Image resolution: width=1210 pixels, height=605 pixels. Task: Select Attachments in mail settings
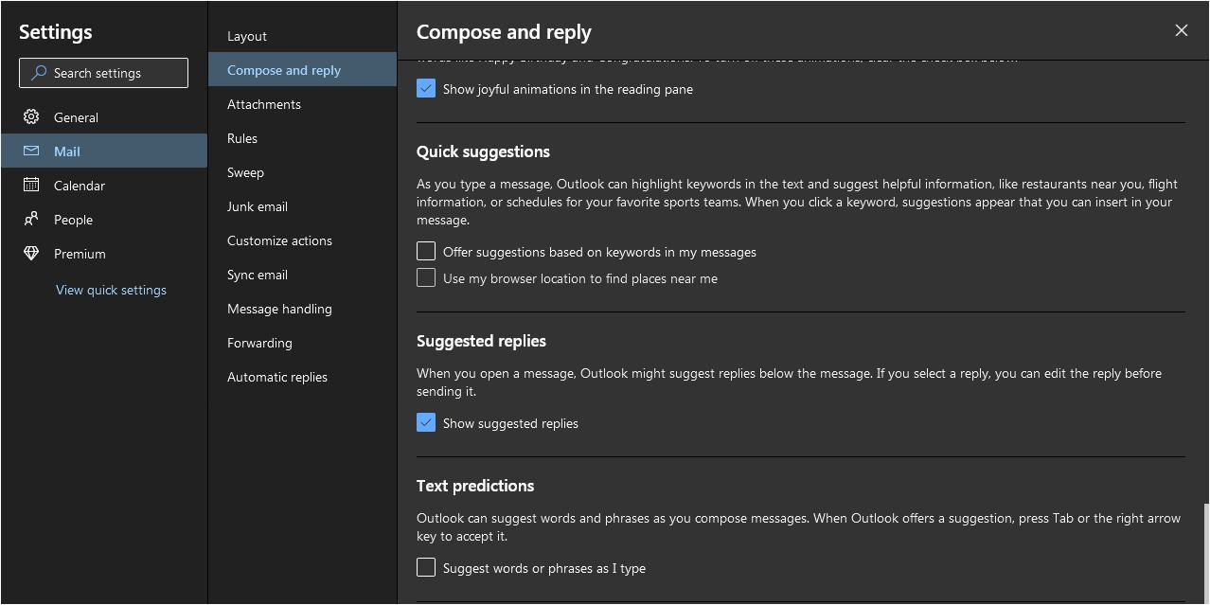(264, 104)
